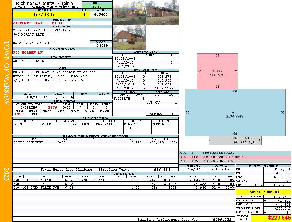Click DRY WALL wall finish

(x=104, y=125)
